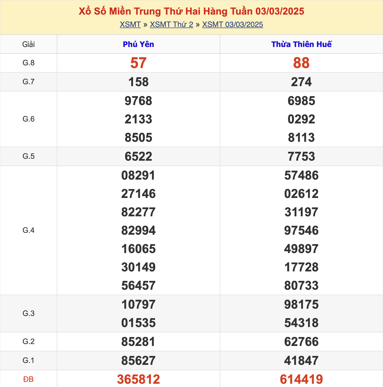Select the Giải column header
383x387 pixels.
click(28, 44)
